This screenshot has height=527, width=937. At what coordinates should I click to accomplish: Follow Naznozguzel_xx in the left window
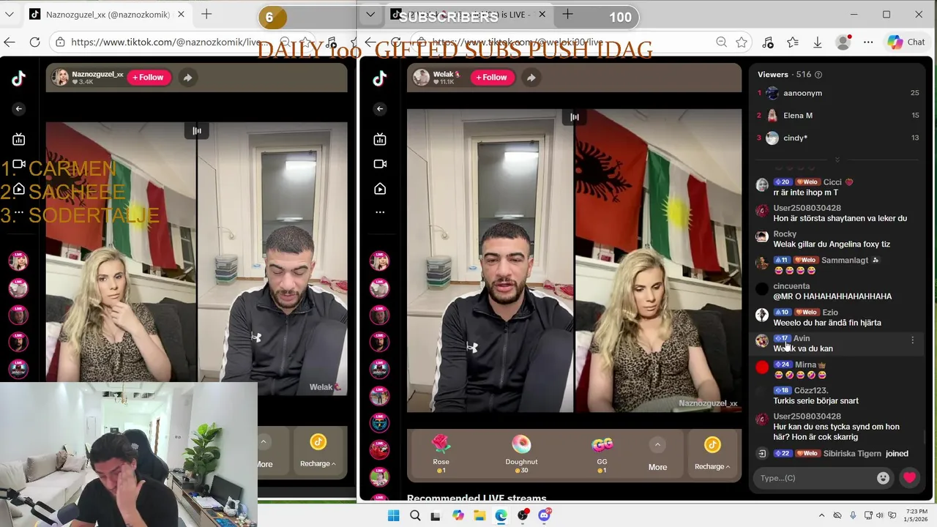click(148, 77)
